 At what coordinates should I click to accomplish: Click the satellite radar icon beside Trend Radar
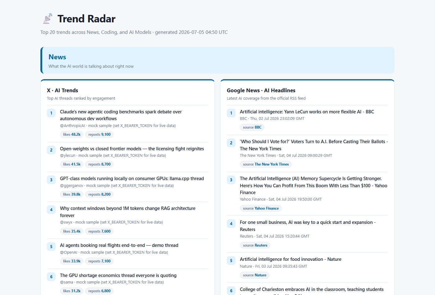48,19
